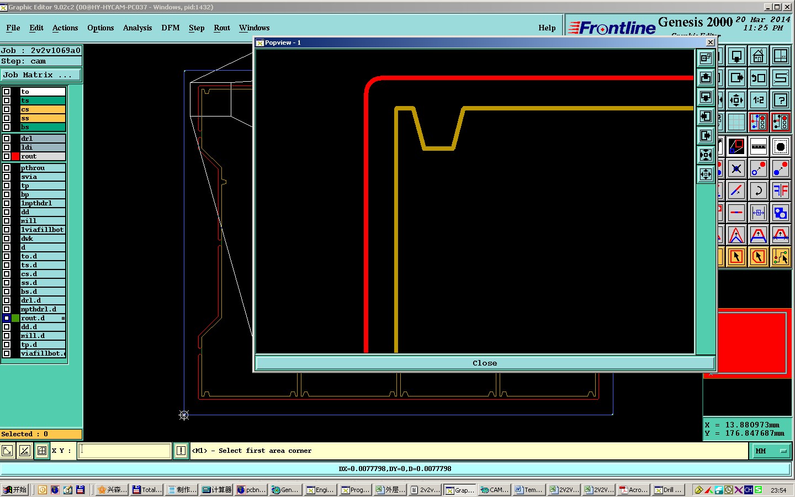
Task: Click the blue overlapping shapes icon
Action: pos(781,213)
